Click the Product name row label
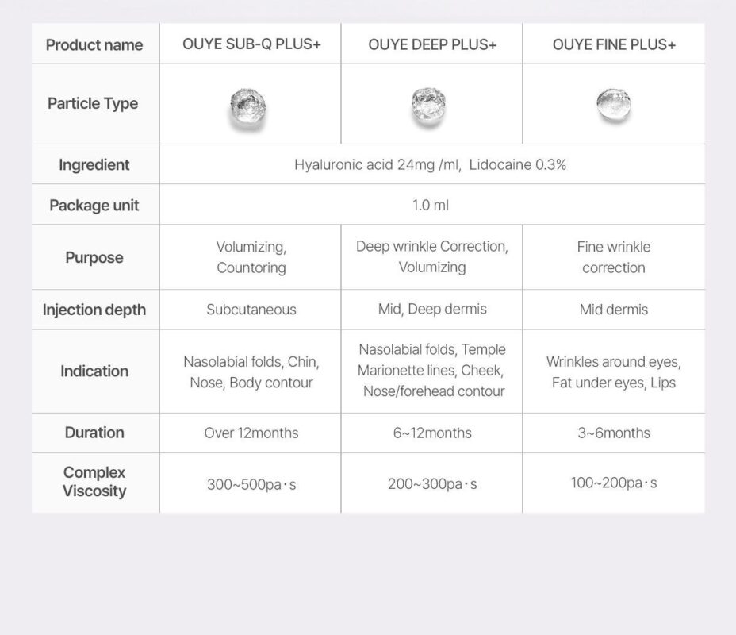The image size is (736, 635). (94, 44)
